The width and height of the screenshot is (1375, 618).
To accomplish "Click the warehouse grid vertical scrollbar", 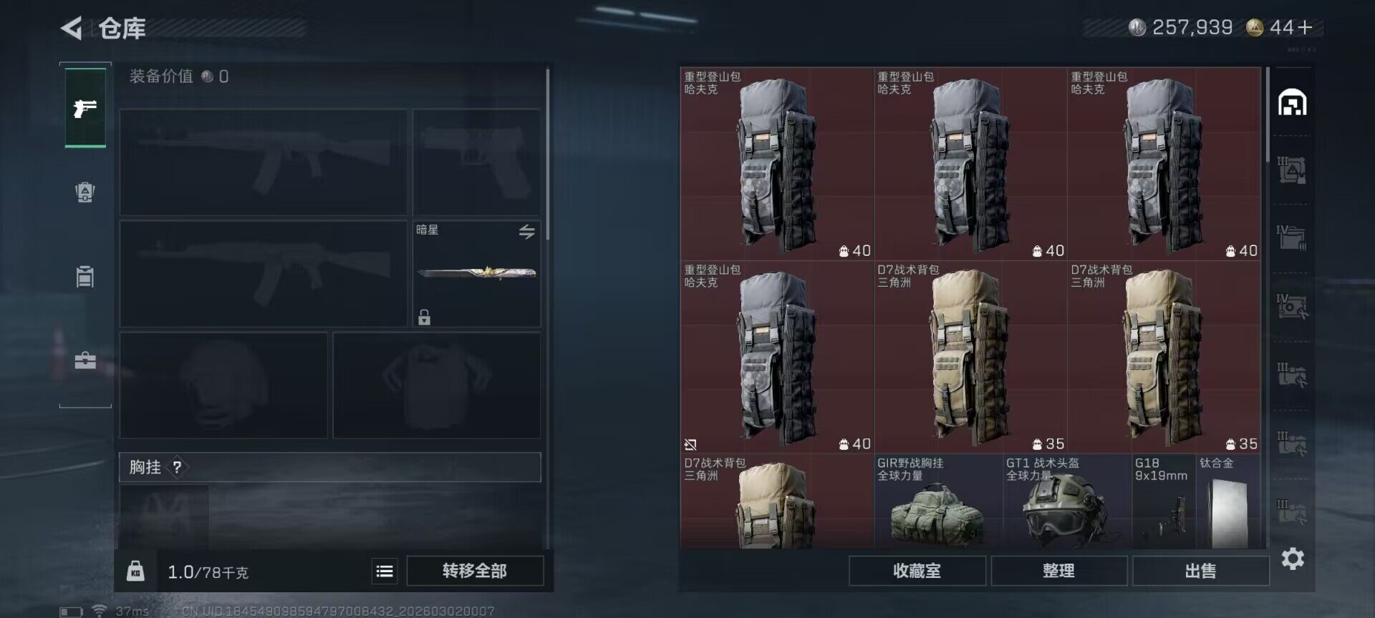I will click(x=1267, y=114).
